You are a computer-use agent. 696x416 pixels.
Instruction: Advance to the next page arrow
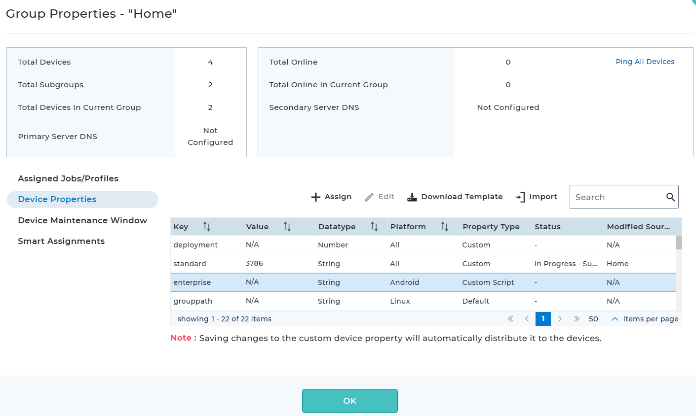point(560,319)
